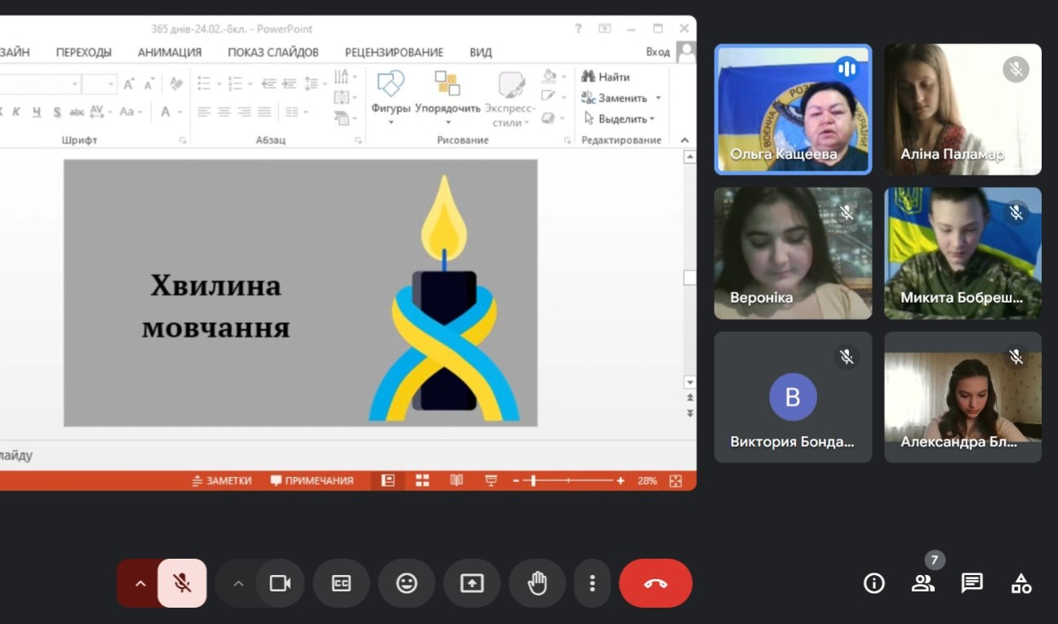Show the participants list
This screenshot has width=1058, height=624.
click(x=922, y=583)
